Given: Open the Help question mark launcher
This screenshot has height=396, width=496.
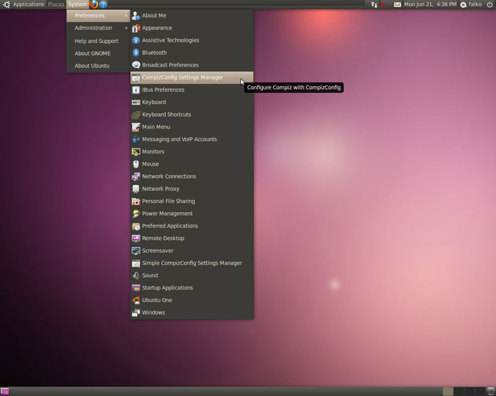Looking at the screenshot, I should tap(103, 4).
